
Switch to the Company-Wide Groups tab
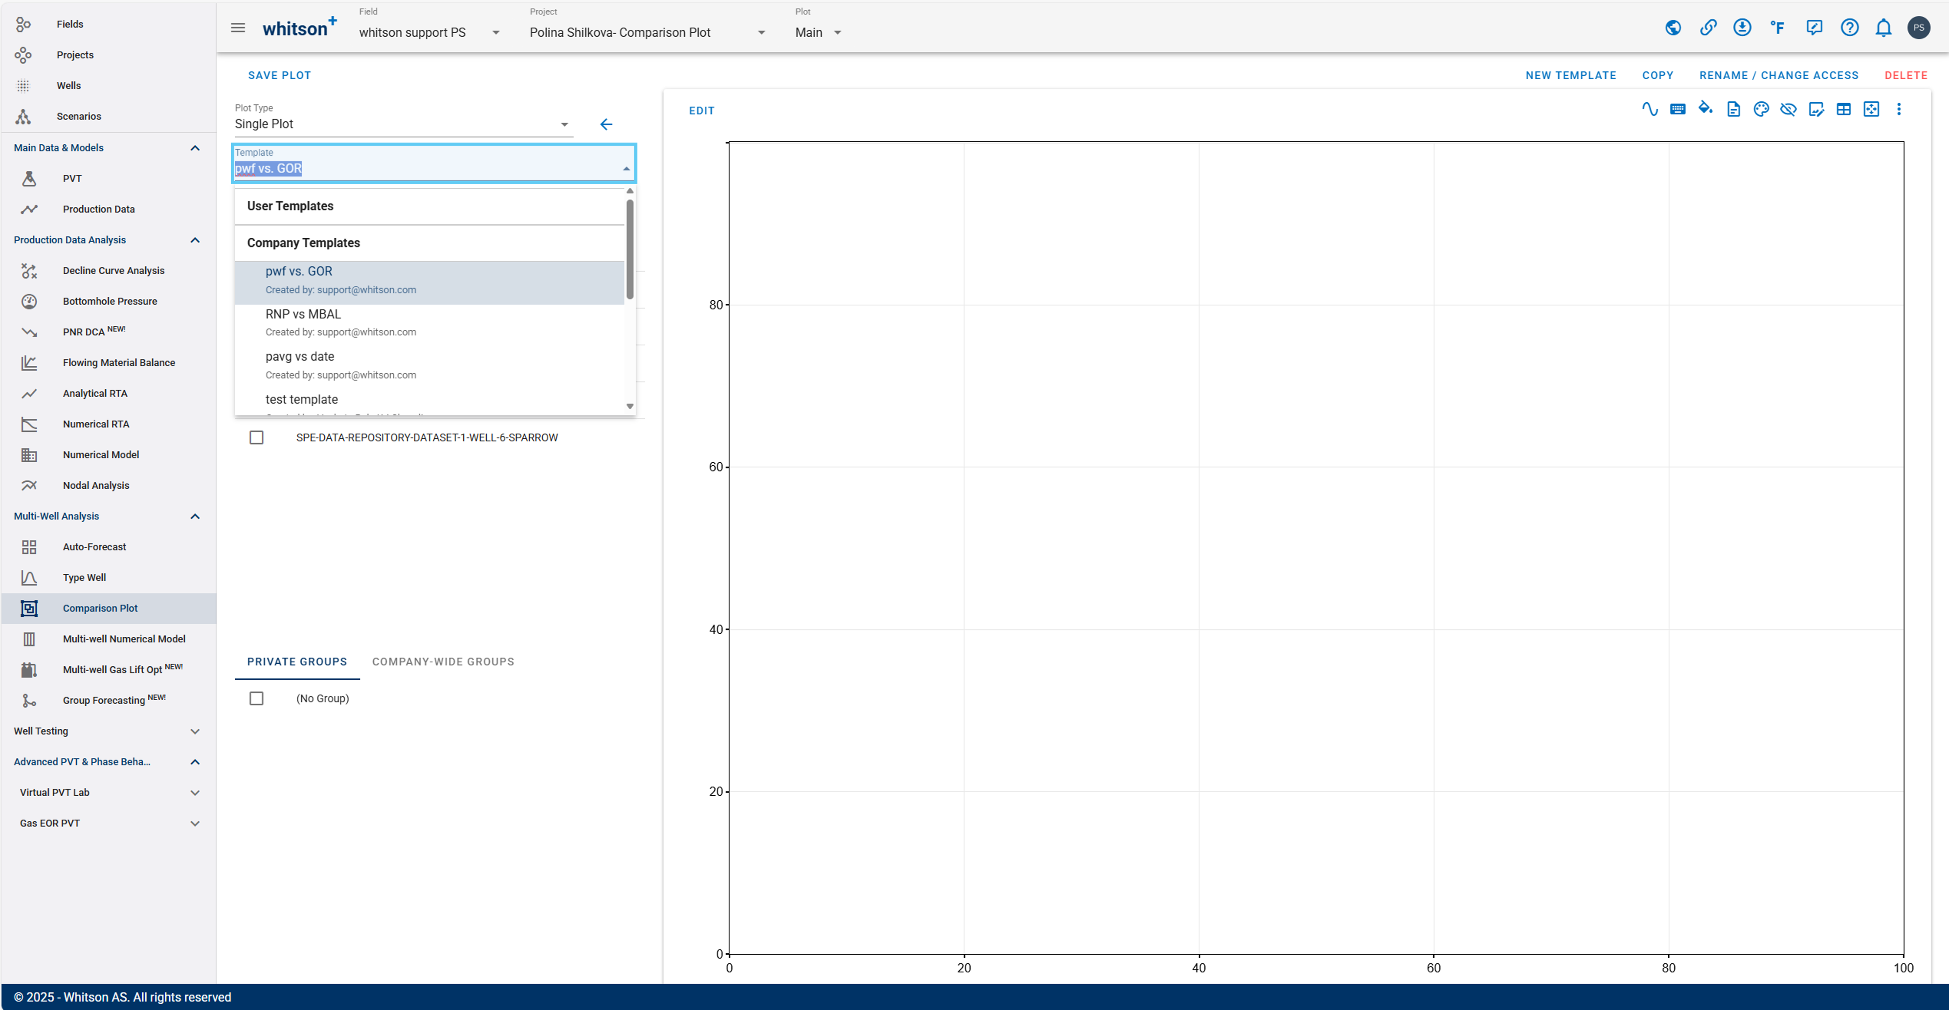(x=443, y=662)
